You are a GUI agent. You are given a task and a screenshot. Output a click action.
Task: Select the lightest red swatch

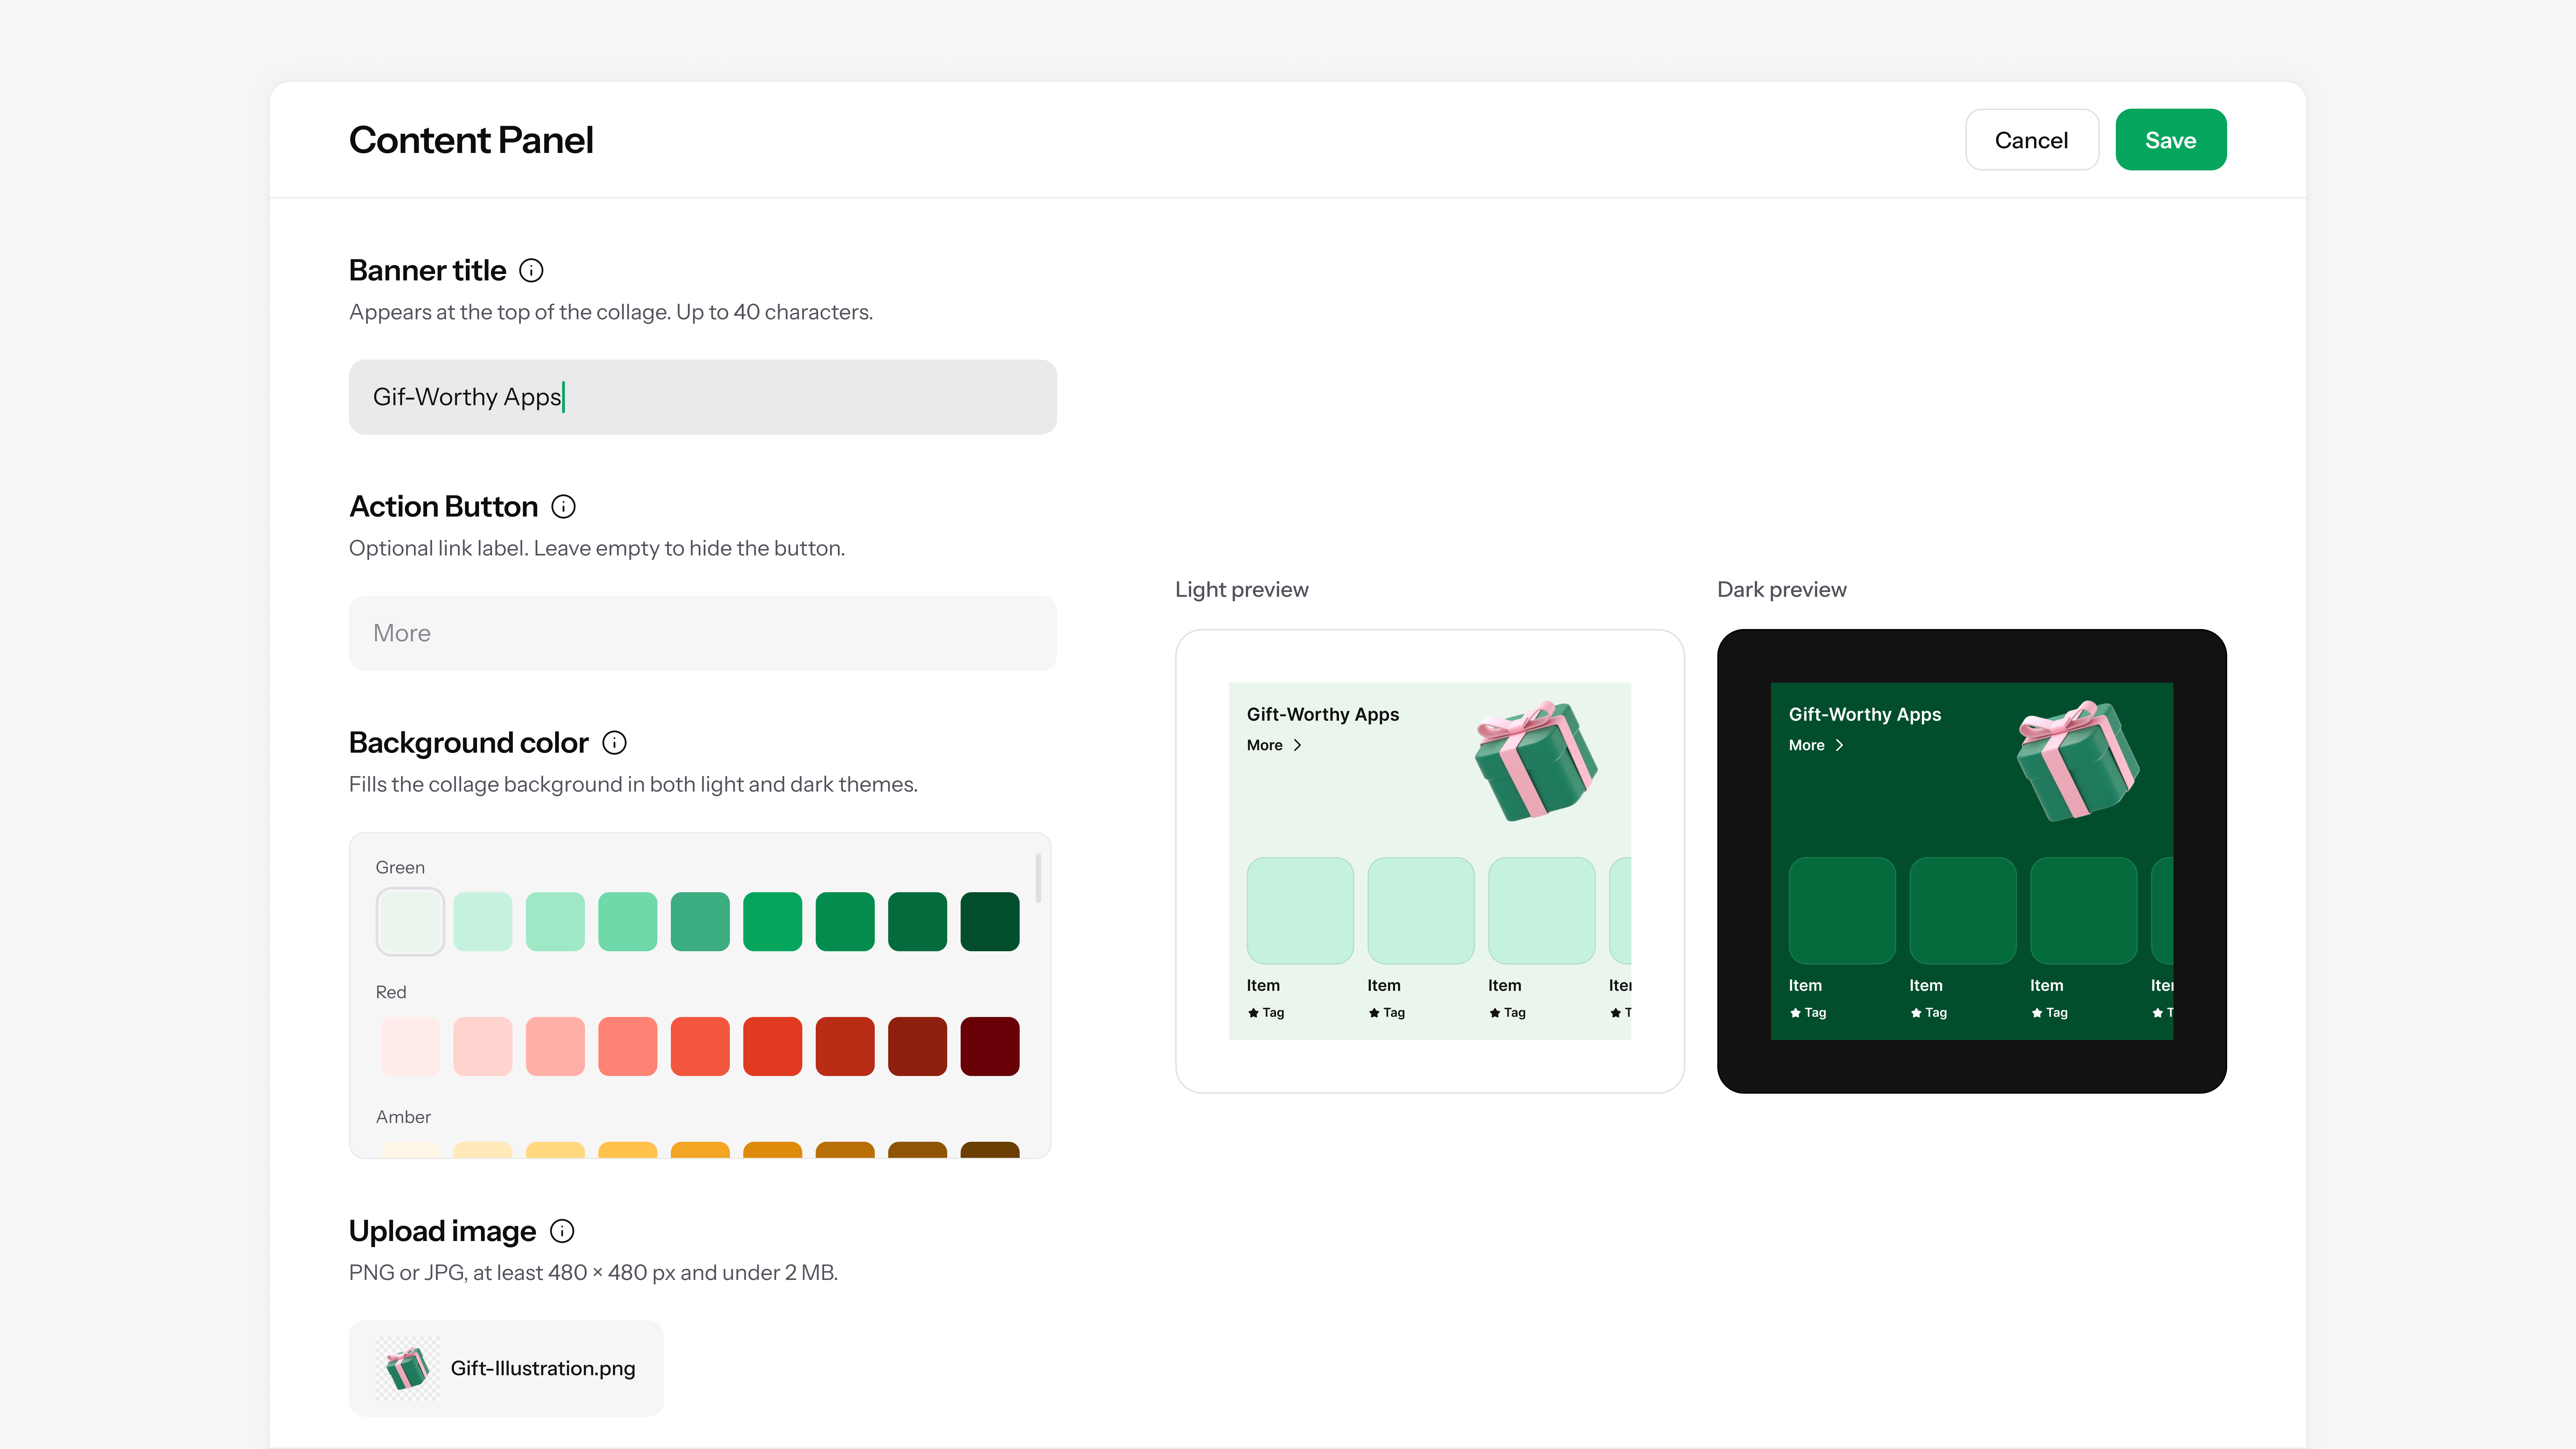pos(410,1046)
